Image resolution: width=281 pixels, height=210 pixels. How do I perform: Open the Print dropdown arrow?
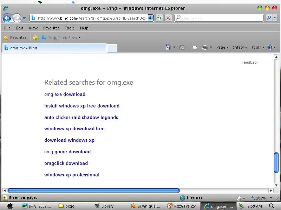click(x=211, y=47)
